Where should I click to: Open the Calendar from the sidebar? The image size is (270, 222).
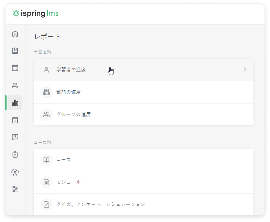15,68
